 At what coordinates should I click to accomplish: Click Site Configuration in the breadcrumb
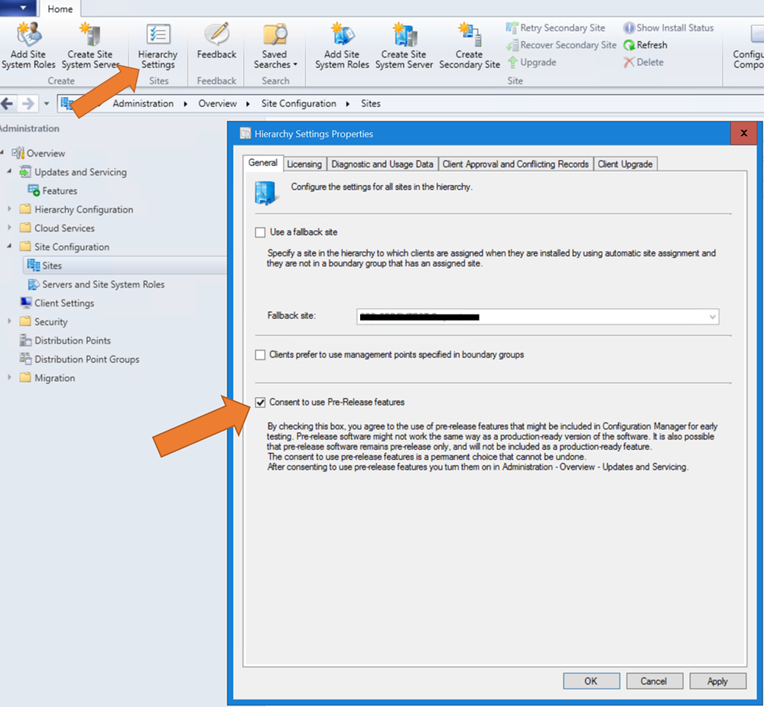tap(299, 103)
